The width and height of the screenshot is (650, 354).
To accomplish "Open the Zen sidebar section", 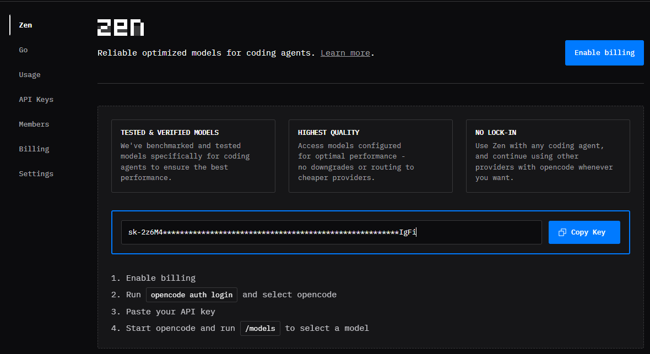I will [25, 25].
